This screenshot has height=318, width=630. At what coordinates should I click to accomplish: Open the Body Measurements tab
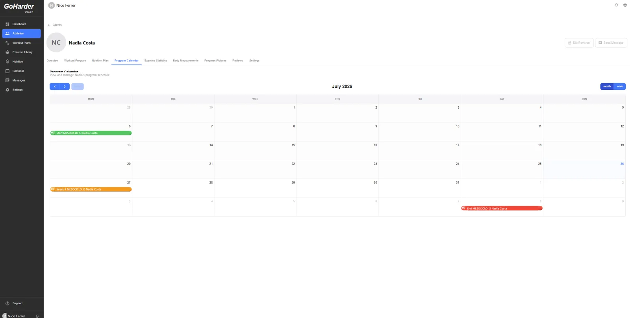coord(185,61)
